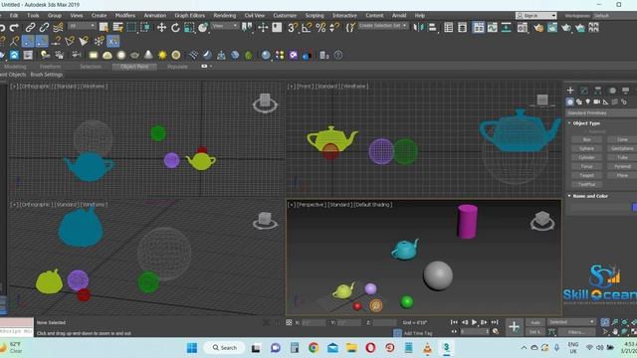Toggle Angle Snap

point(307,28)
